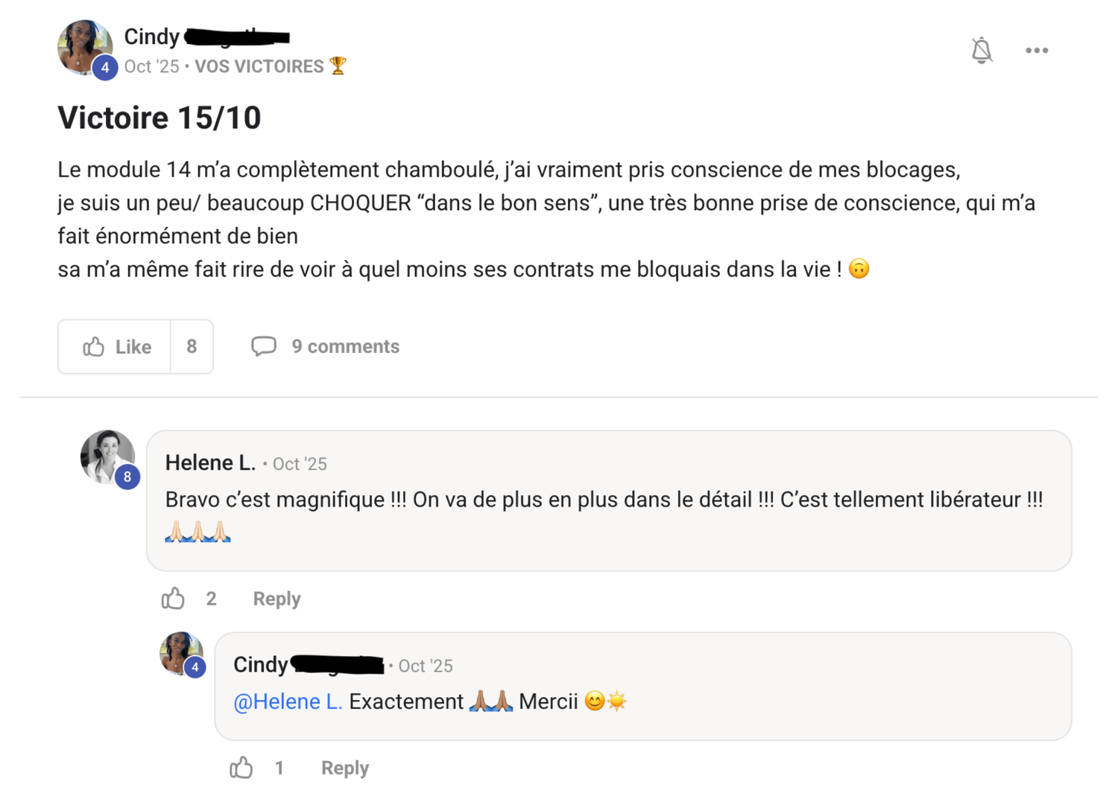Click Cindy's avatar in the nested reply
This screenshot has width=1118, height=805.
[x=181, y=653]
